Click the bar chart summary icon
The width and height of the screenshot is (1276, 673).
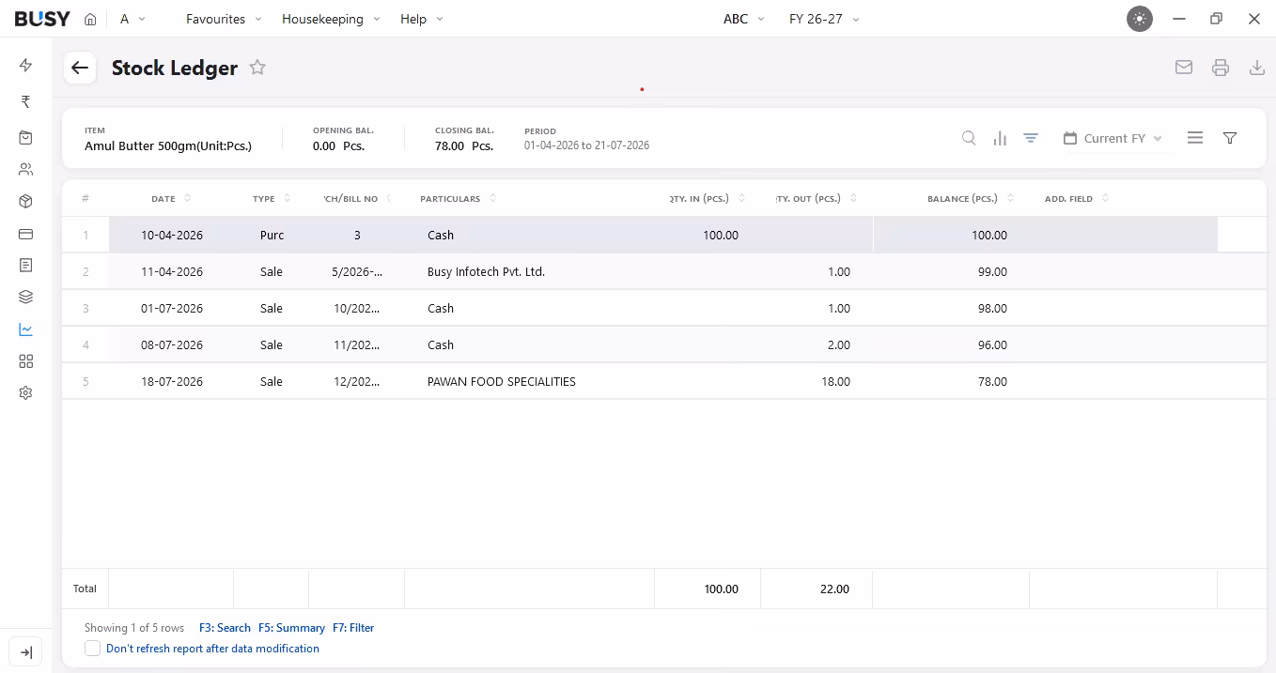pos(1000,138)
